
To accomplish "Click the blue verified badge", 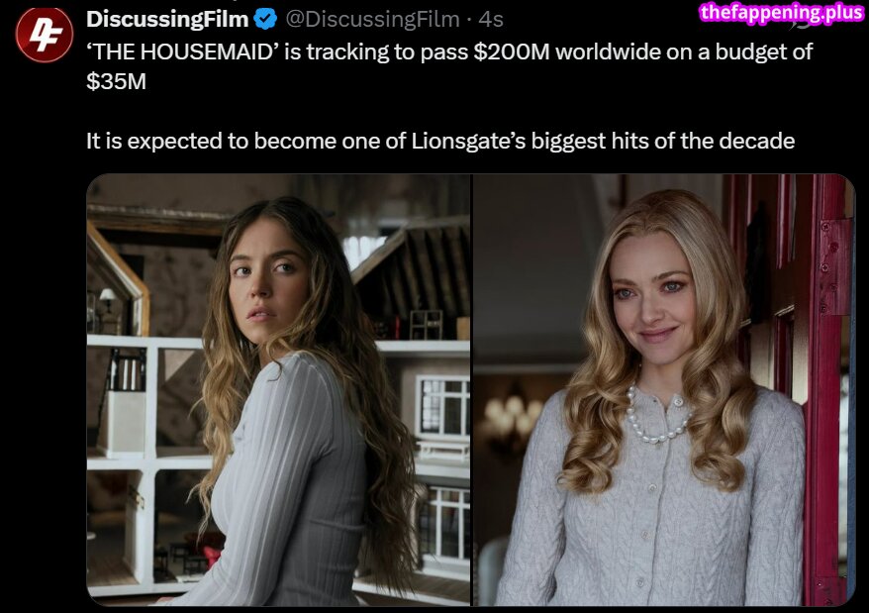I will 265,19.
